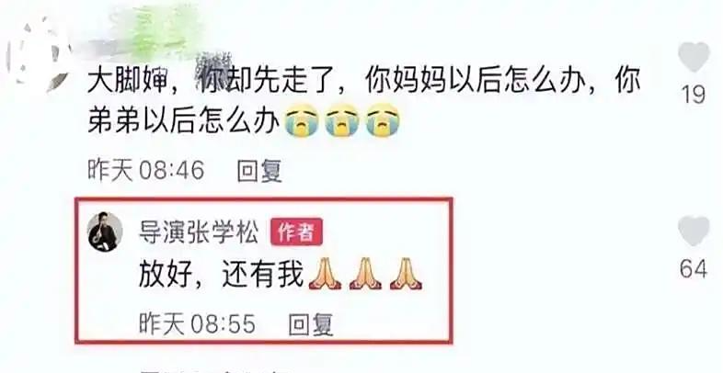
Task: Select the reply text 放好,还有我
Action: pos(221,274)
